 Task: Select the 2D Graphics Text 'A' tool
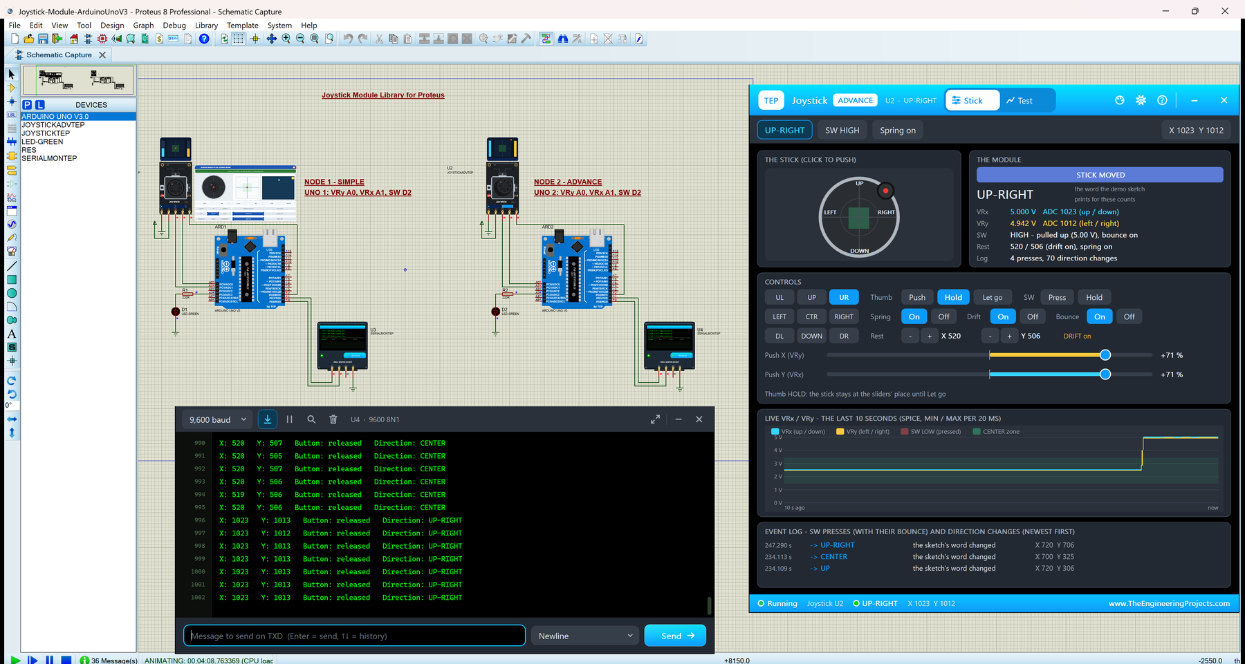[x=11, y=334]
